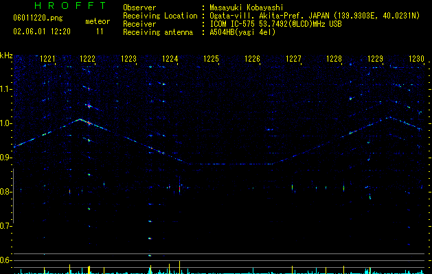432x274 pixels.
Task: Click the signal trace peak near 1222
Action: pos(80,119)
